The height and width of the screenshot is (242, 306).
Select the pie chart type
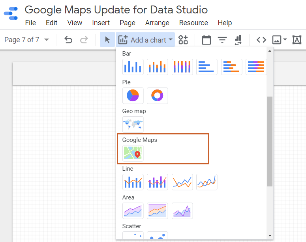(133, 96)
